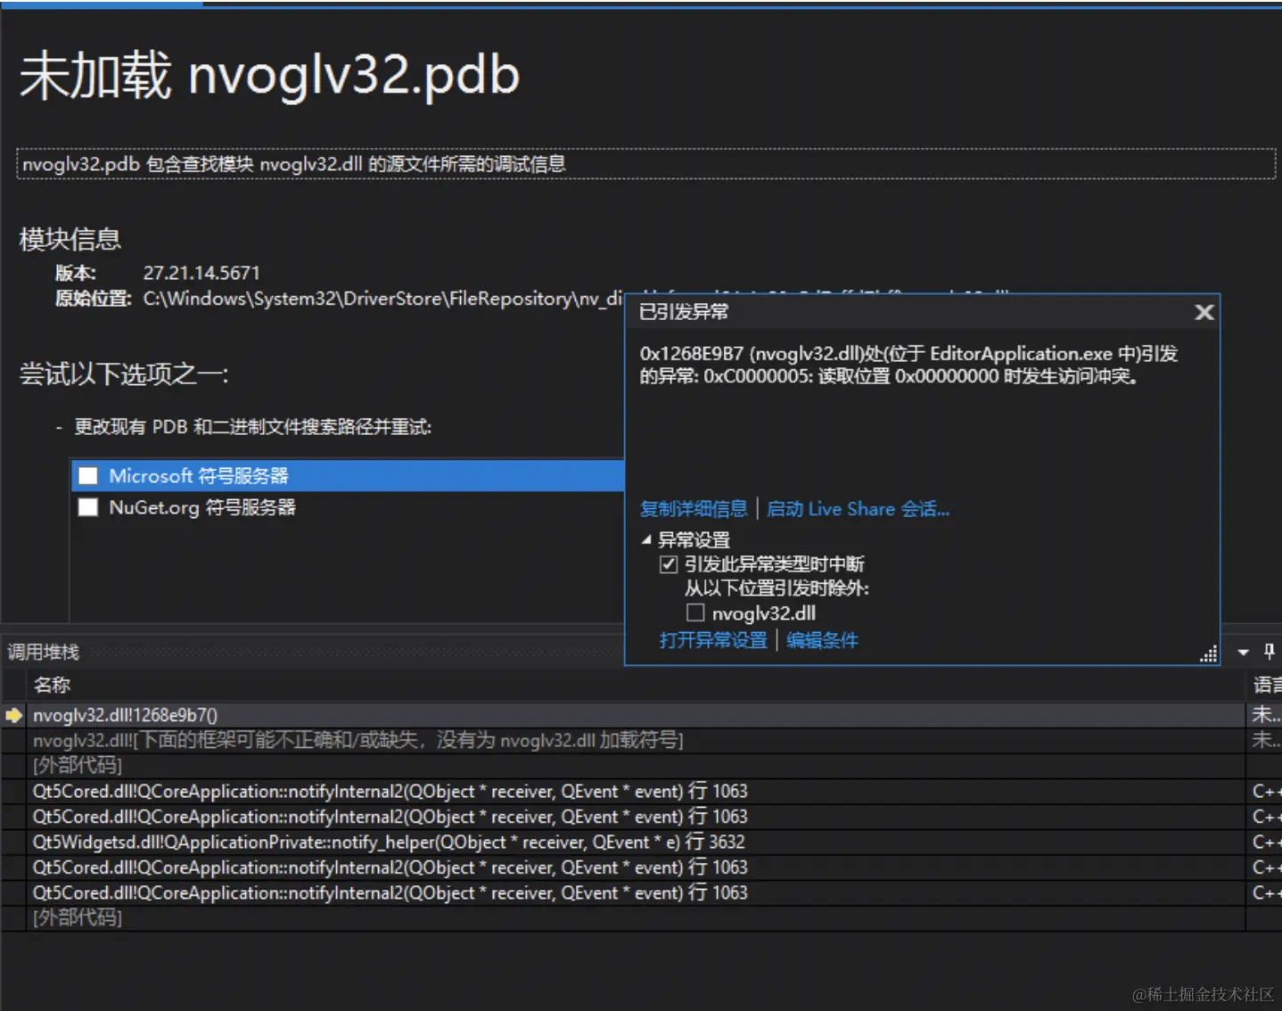Check the nvoglv32.dll exclusion checkbox
The height and width of the screenshot is (1011, 1282).
pos(695,612)
